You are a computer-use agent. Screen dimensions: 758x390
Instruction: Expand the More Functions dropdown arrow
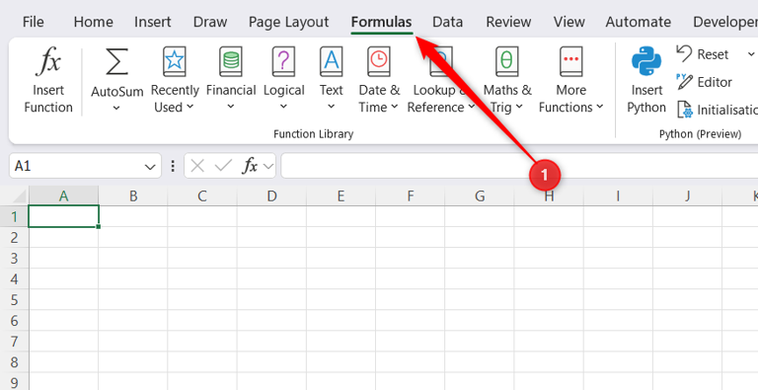tap(599, 107)
